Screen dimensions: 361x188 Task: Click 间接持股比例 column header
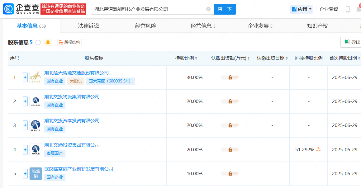pos(309,58)
